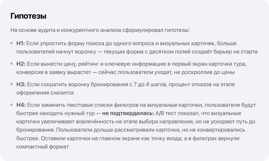The image size is (269, 161).
Task: Click the bold "не подтвердилась:" text
Action: point(128,113)
